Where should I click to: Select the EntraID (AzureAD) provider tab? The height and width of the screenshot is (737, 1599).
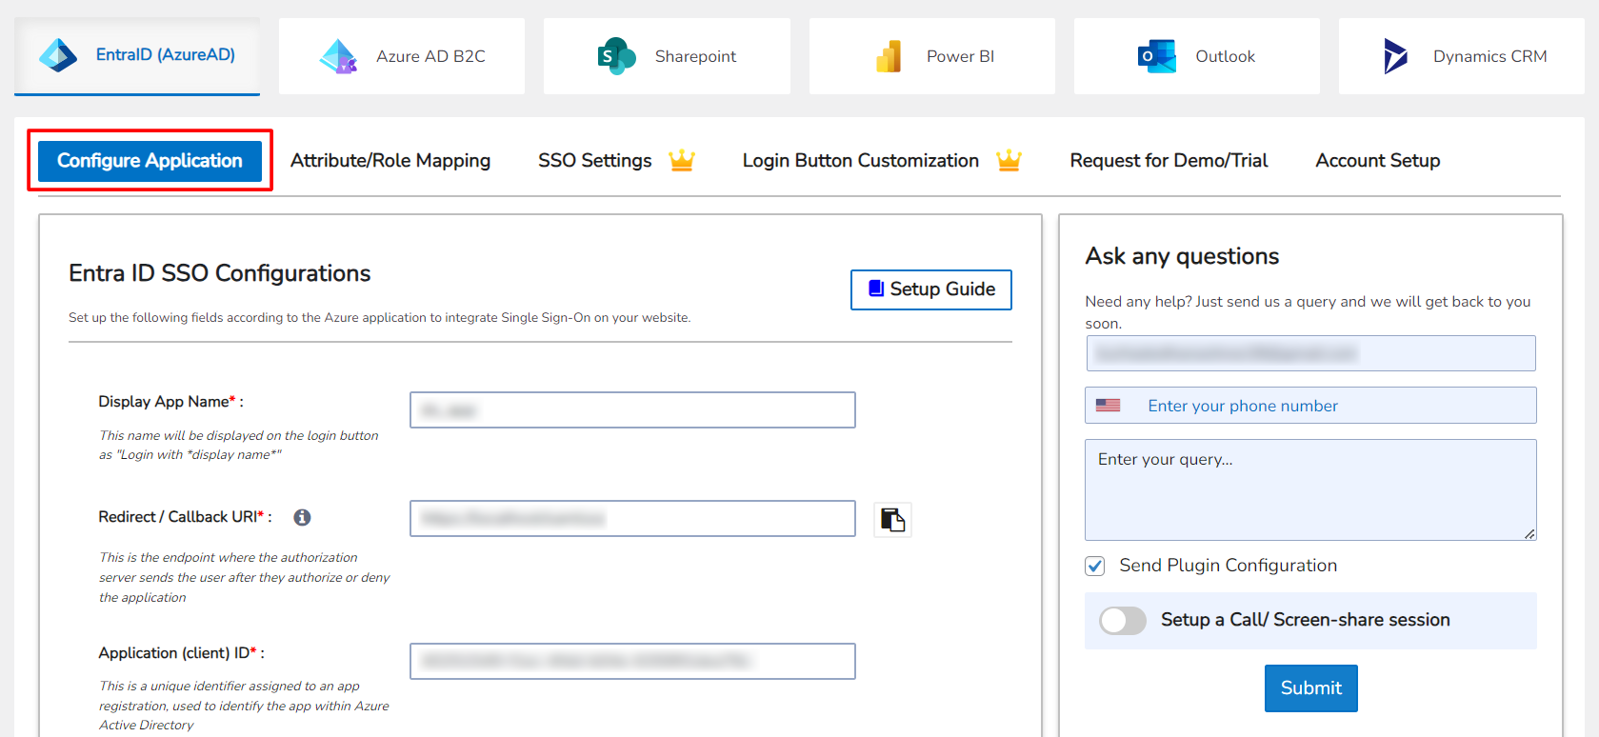(137, 56)
